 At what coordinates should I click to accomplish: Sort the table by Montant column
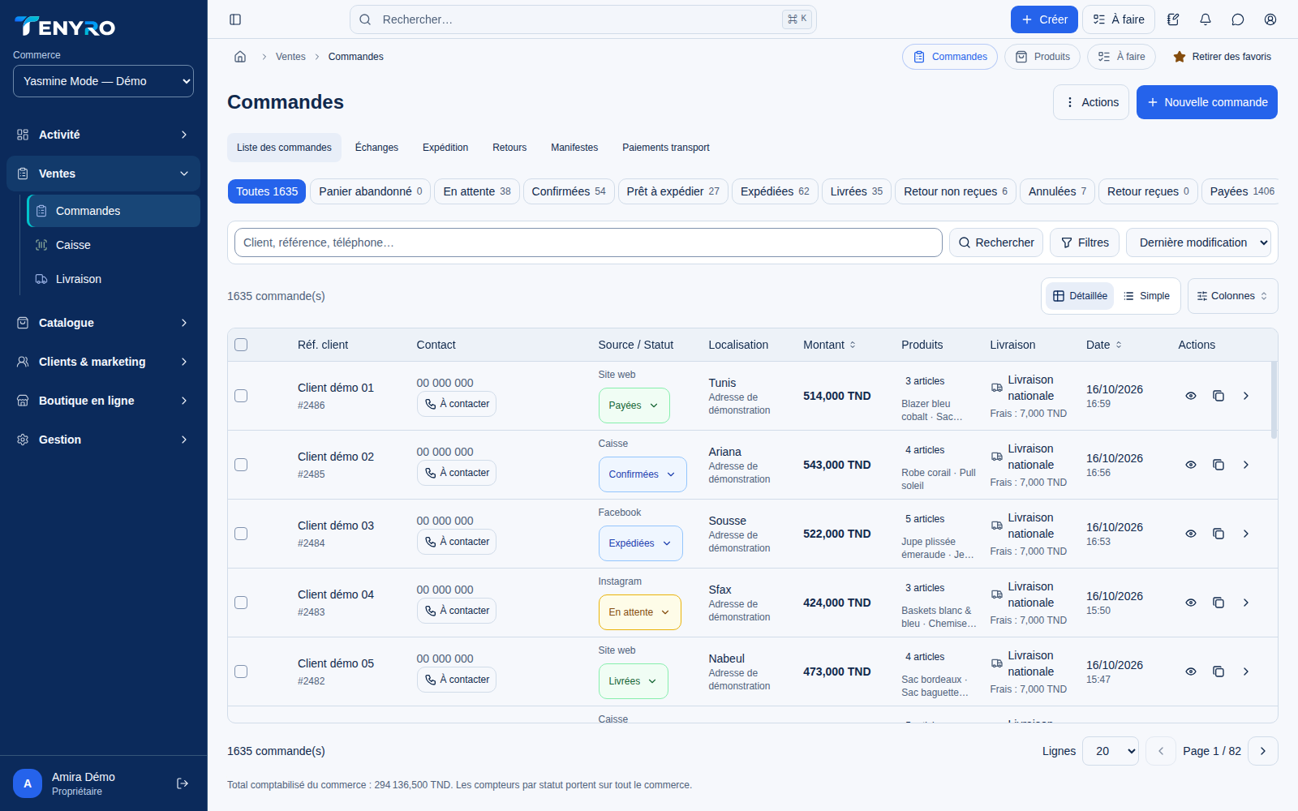pyautogui.click(x=829, y=345)
